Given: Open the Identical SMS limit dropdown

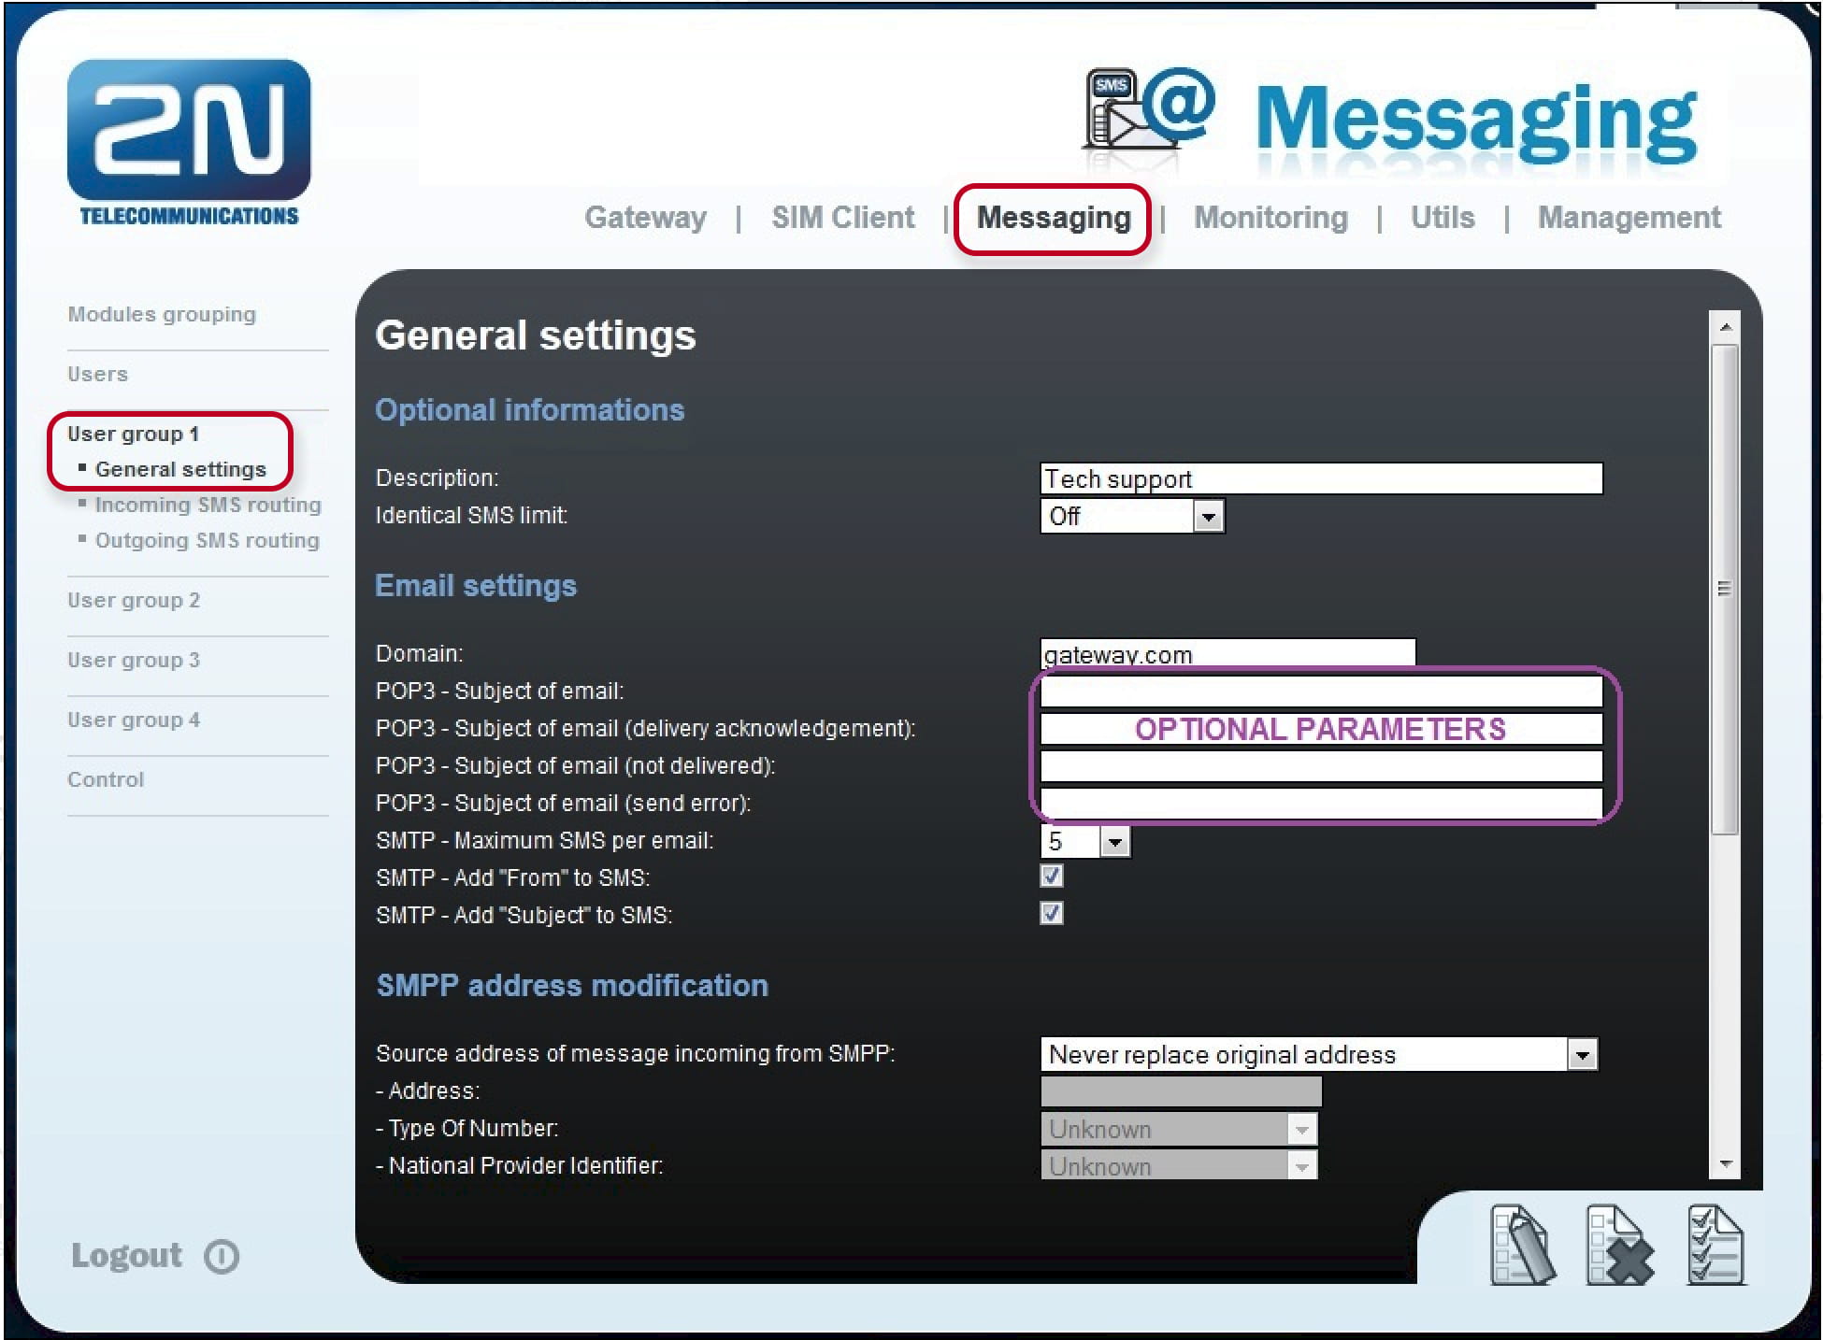Looking at the screenshot, I should coord(1132,516).
